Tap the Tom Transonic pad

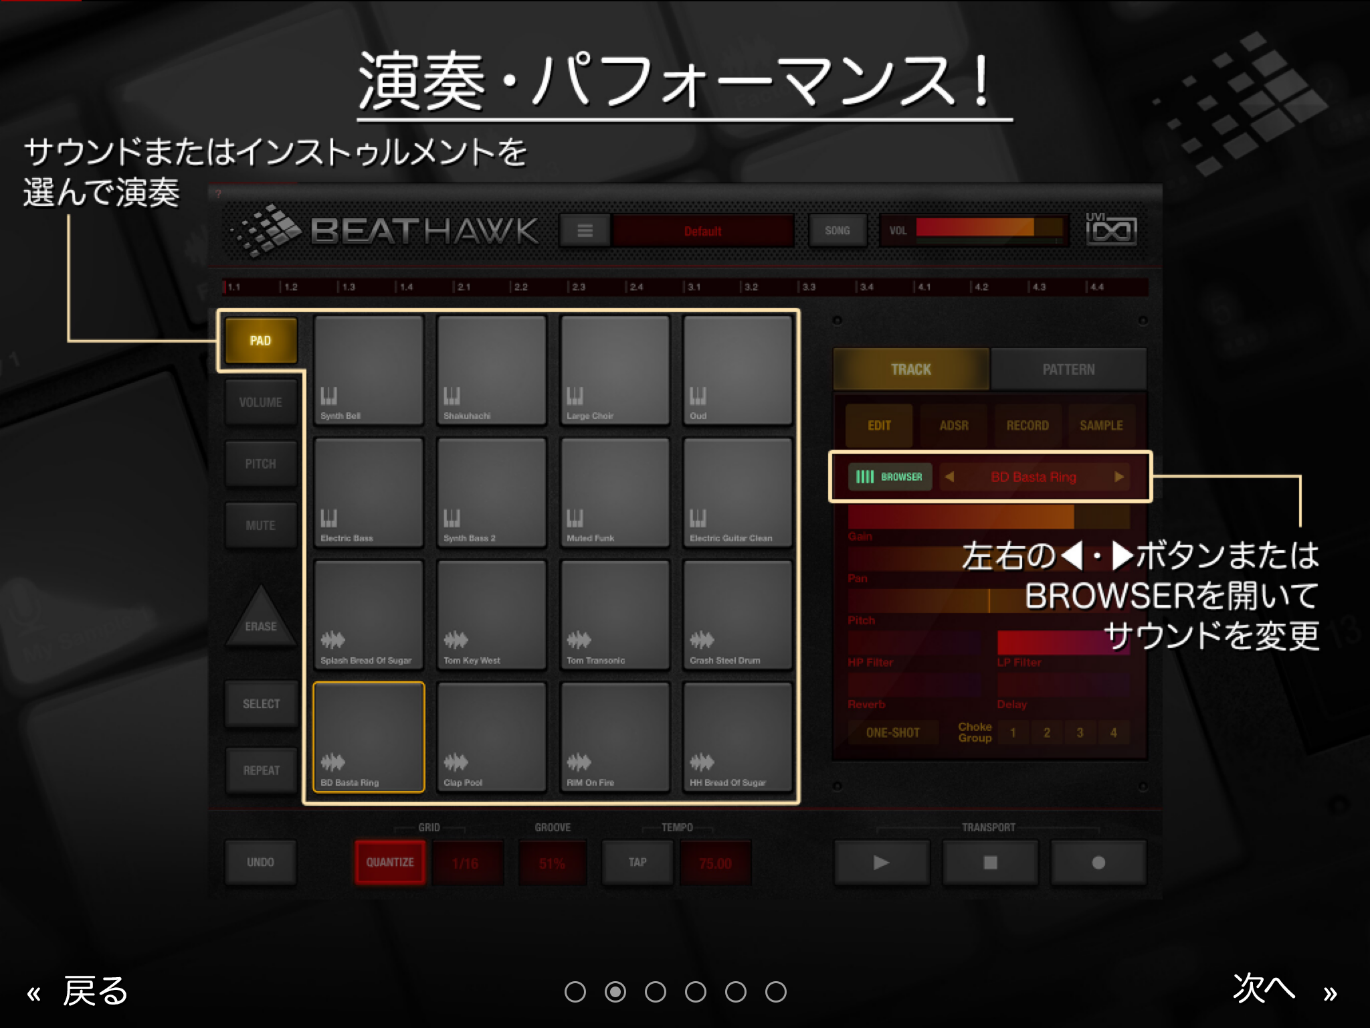coord(615,615)
